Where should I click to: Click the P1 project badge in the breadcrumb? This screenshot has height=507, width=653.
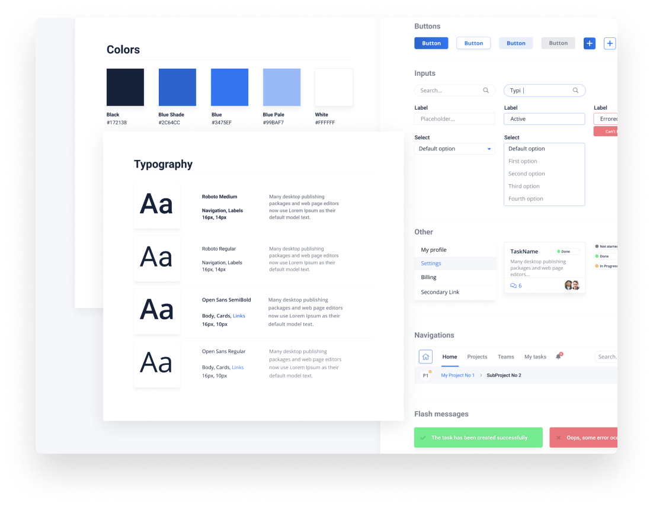tap(425, 375)
